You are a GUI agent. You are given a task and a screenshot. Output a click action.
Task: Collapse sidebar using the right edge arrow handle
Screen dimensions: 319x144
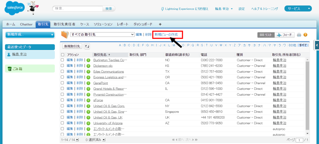click(x=317, y=45)
